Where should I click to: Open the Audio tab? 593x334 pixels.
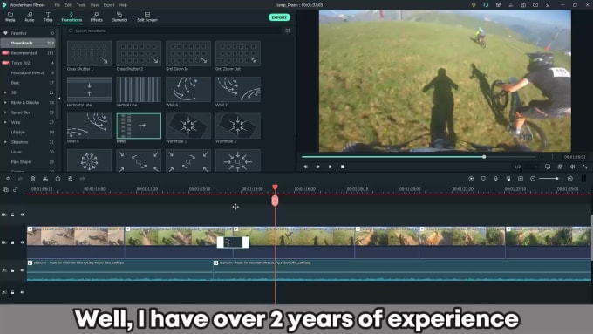coord(29,17)
